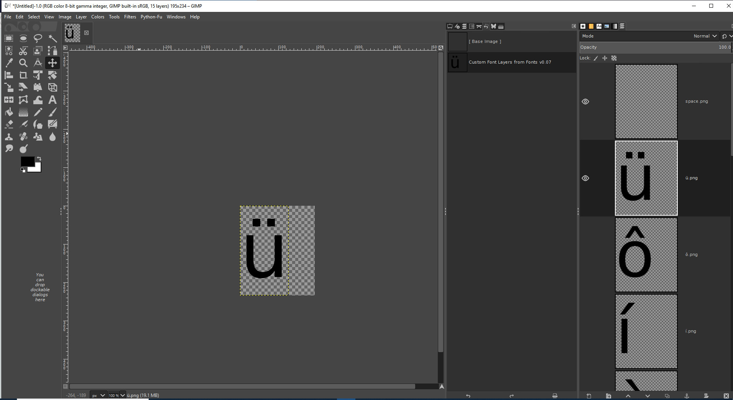Click the black foreground color swatch
This screenshot has height=400, width=733.
(x=27, y=161)
